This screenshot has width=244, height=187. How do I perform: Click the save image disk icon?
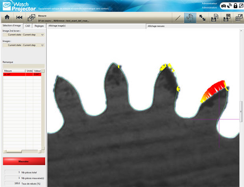227,18
